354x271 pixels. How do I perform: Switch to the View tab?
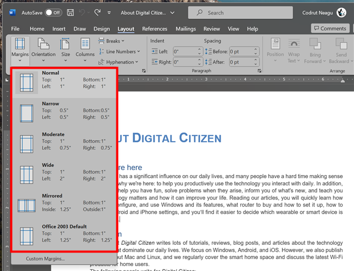point(233,29)
